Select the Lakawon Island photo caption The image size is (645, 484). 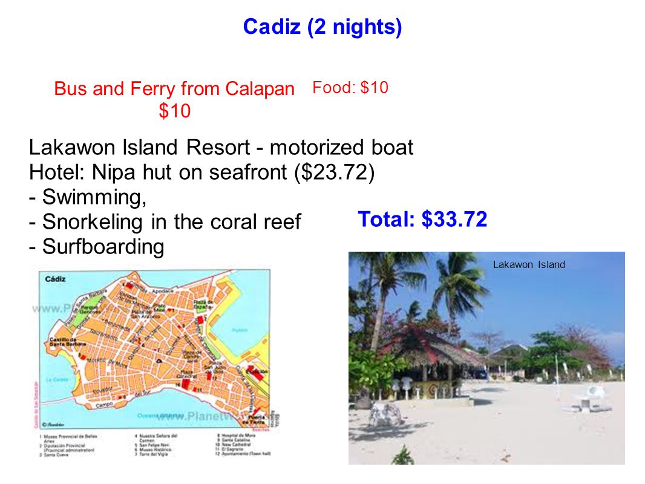[x=529, y=264]
